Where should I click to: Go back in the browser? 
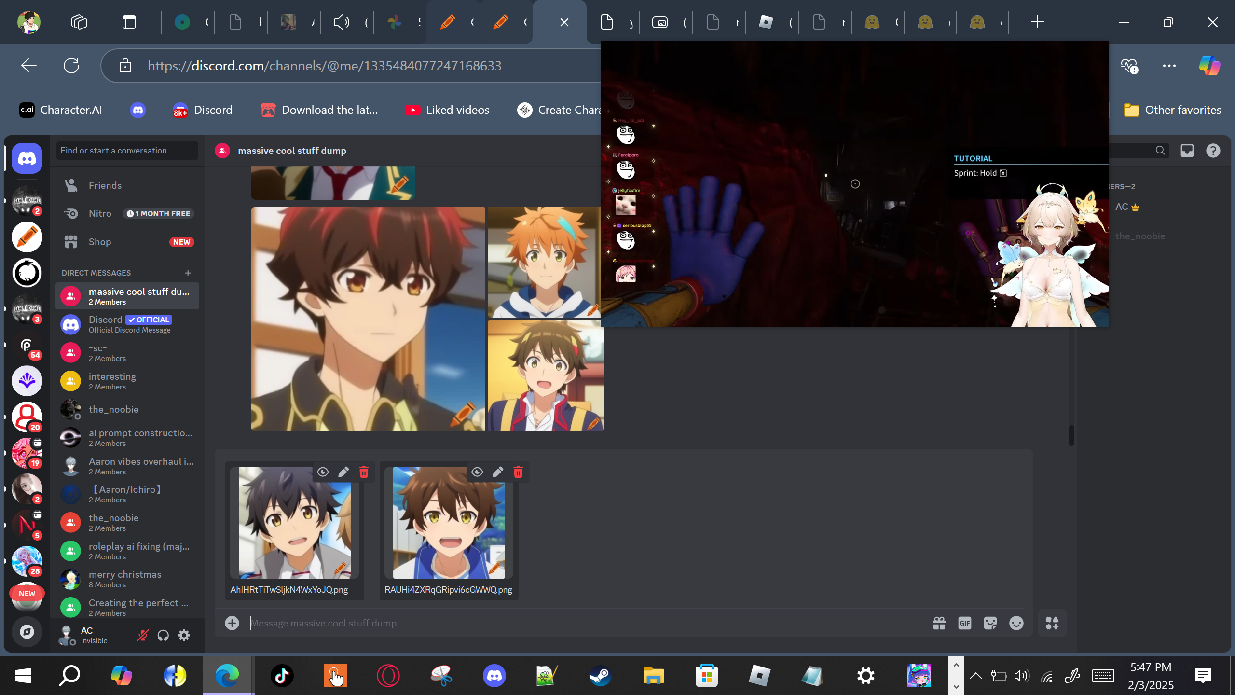pos(29,66)
